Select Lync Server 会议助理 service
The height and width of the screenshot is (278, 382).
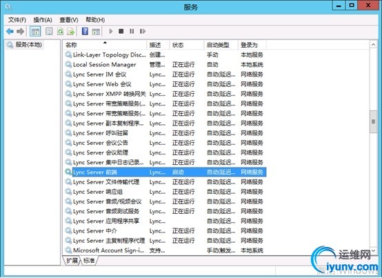click(165, 152)
